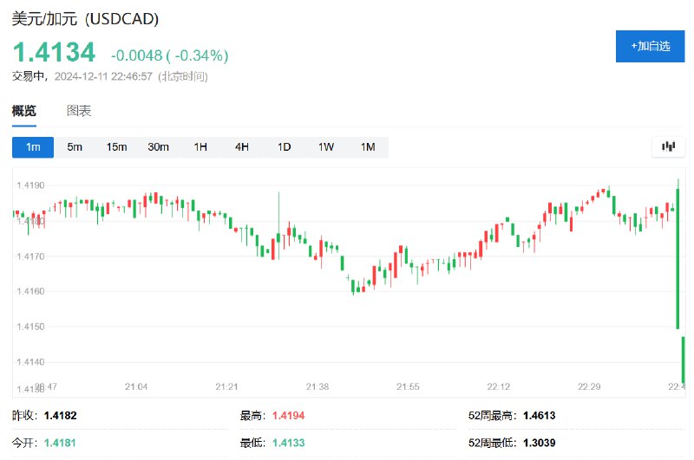
Task: Click the large green candle at chart's right edge
Action: [678, 258]
